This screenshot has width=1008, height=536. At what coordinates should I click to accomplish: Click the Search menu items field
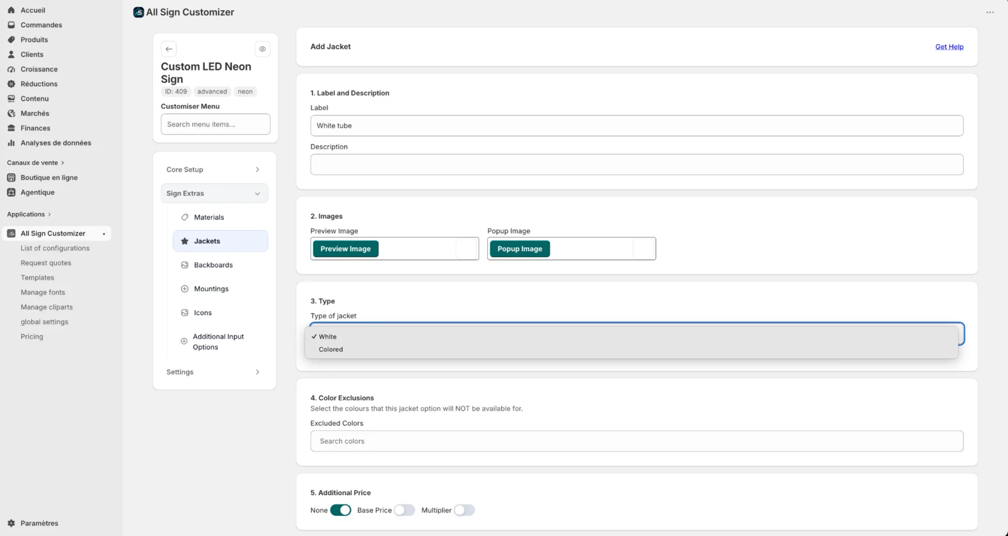point(215,125)
